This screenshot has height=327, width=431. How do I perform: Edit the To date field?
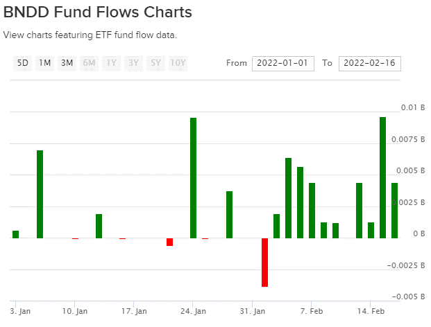click(370, 63)
